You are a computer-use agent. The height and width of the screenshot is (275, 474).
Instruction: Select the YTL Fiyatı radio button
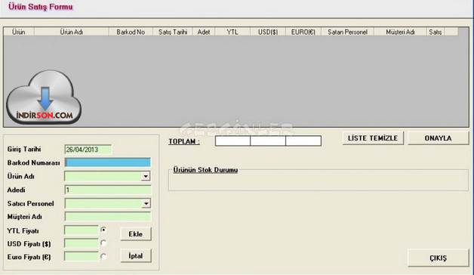pos(103,230)
